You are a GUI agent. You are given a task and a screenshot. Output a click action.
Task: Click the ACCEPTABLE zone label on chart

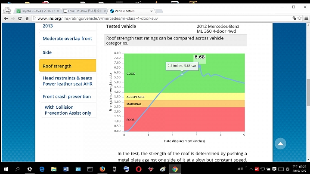(x=136, y=97)
